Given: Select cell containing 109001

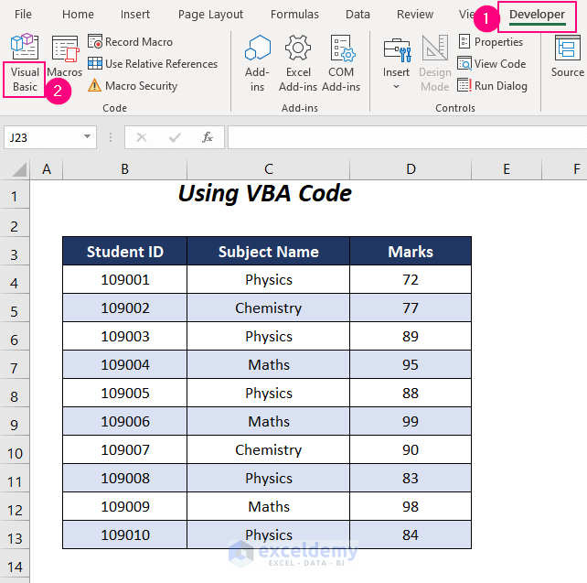Looking at the screenshot, I should (124, 279).
